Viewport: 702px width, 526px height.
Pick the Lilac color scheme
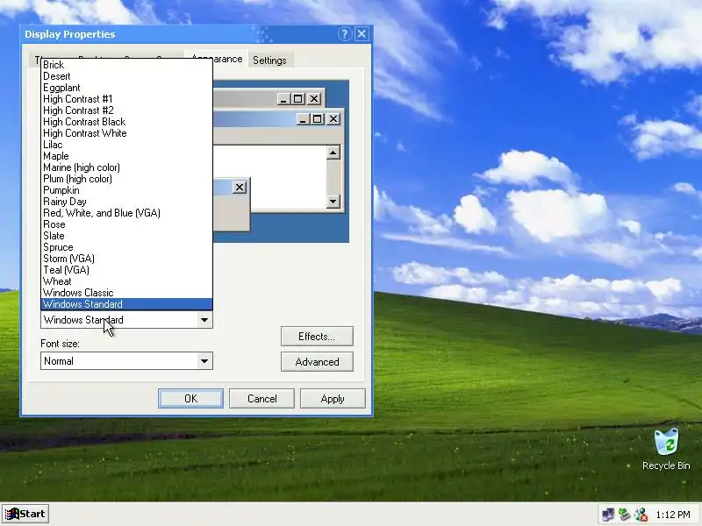point(126,145)
